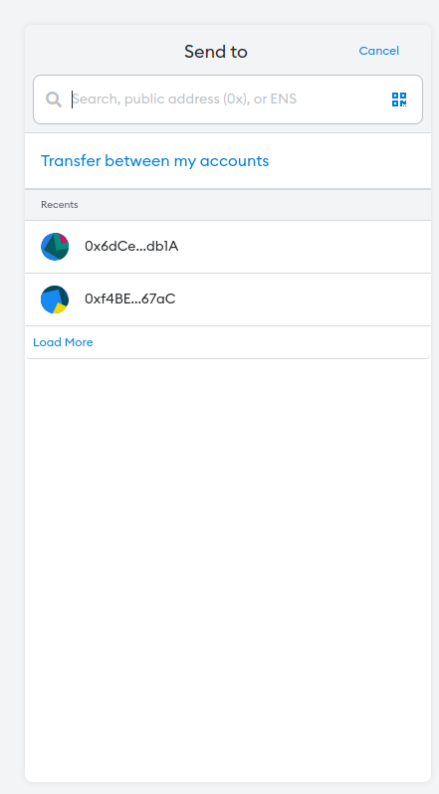Click the magnifying glass search icon
Image resolution: width=439 pixels, height=794 pixels.
coord(54,99)
